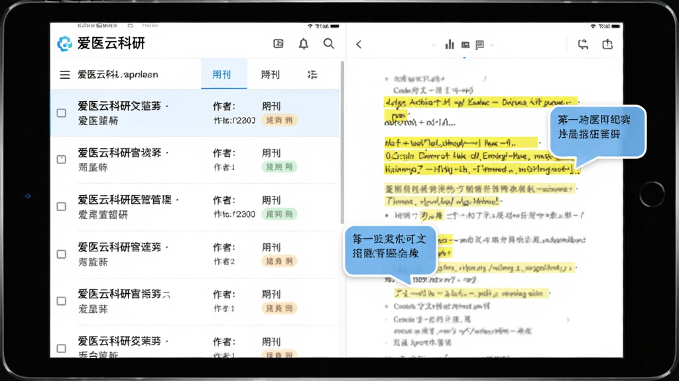Click green tag in the 作者1 second row
Image resolution: width=679 pixels, height=381 pixels.
coord(279,167)
